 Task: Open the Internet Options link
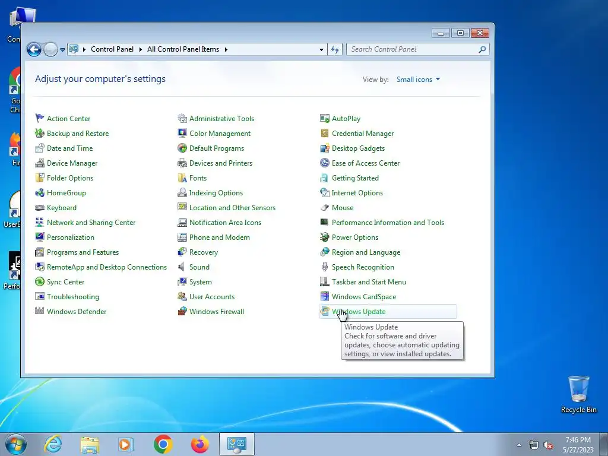[x=357, y=193]
